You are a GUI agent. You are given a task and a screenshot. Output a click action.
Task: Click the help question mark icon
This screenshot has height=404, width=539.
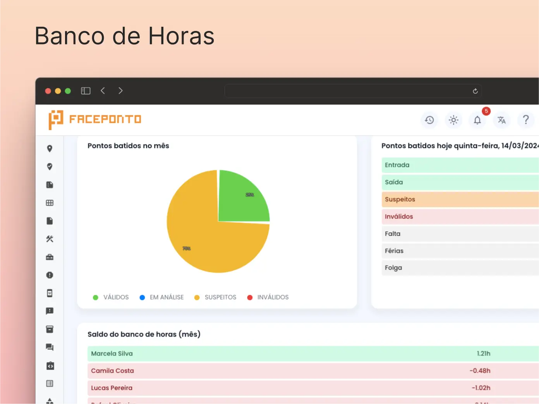(525, 120)
